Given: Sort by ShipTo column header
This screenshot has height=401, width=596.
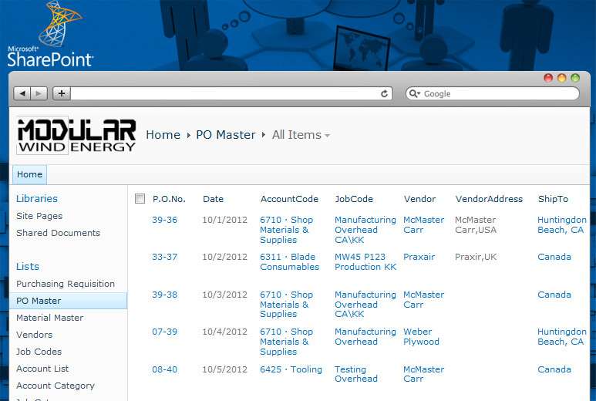Looking at the screenshot, I should coord(553,199).
